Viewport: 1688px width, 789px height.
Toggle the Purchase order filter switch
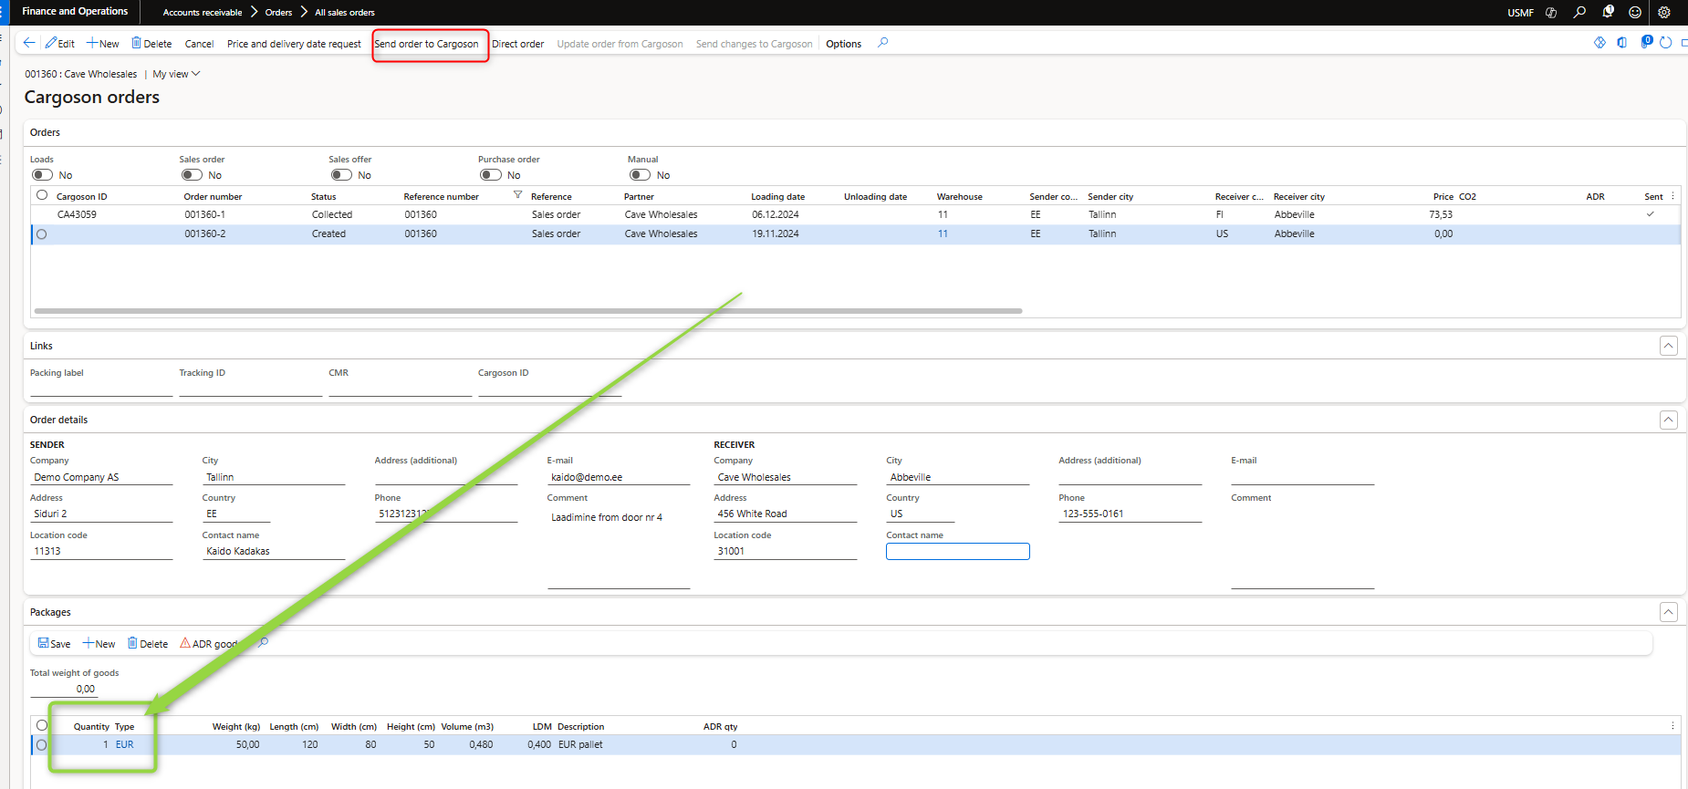click(491, 174)
